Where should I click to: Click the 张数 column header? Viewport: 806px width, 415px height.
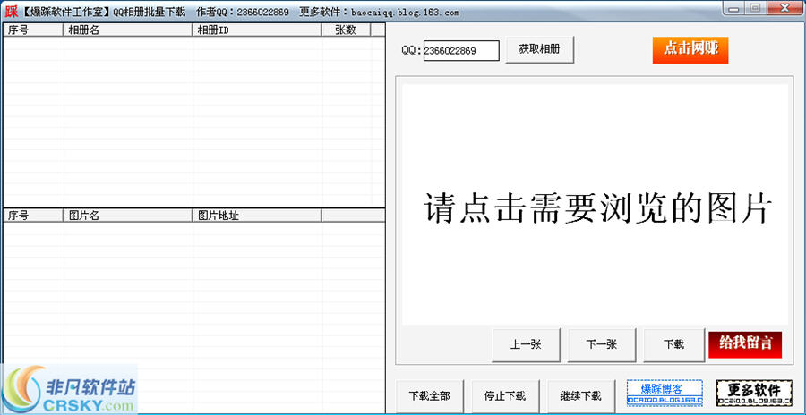(346, 30)
